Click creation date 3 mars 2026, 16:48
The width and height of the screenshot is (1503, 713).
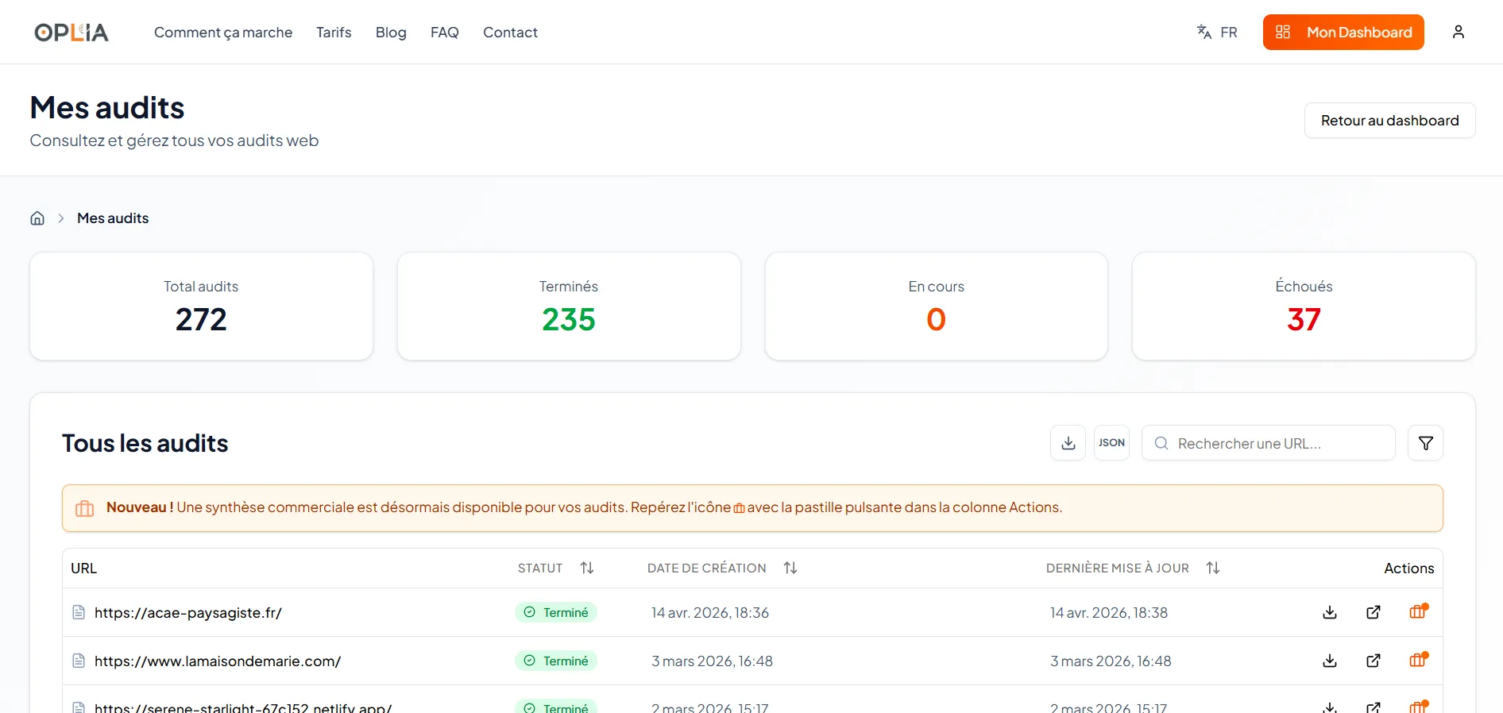coord(712,661)
